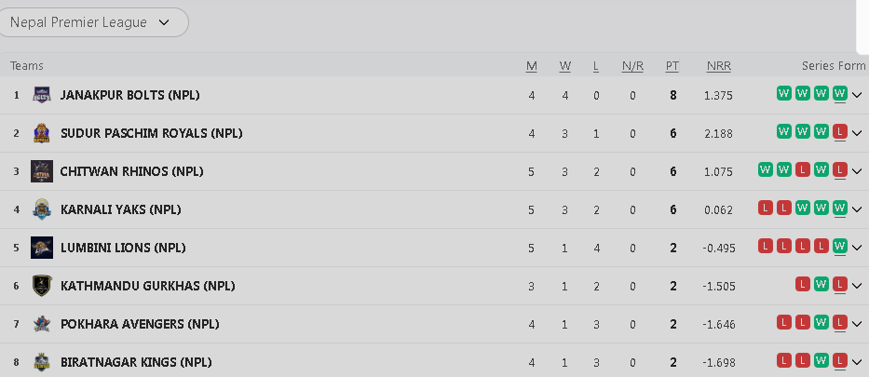Click the W wins column header

[x=565, y=66]
